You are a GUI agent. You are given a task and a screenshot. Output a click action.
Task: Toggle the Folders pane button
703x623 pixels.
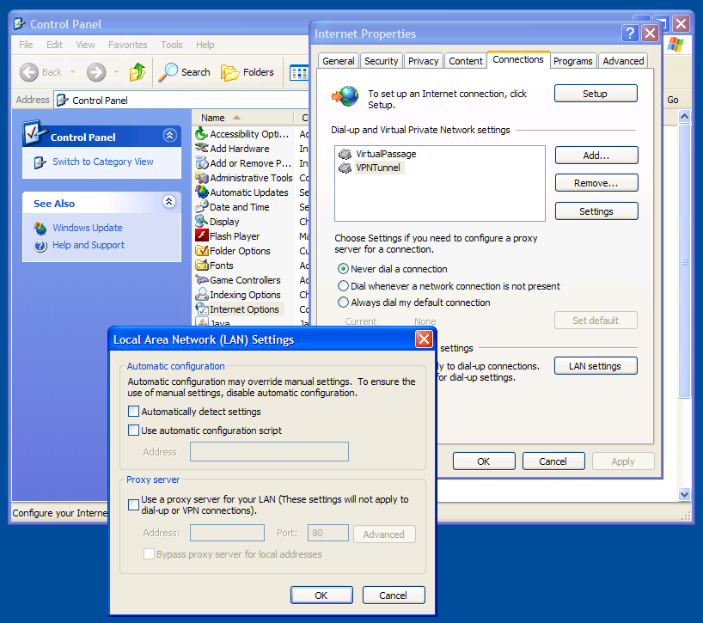[248, 72]
